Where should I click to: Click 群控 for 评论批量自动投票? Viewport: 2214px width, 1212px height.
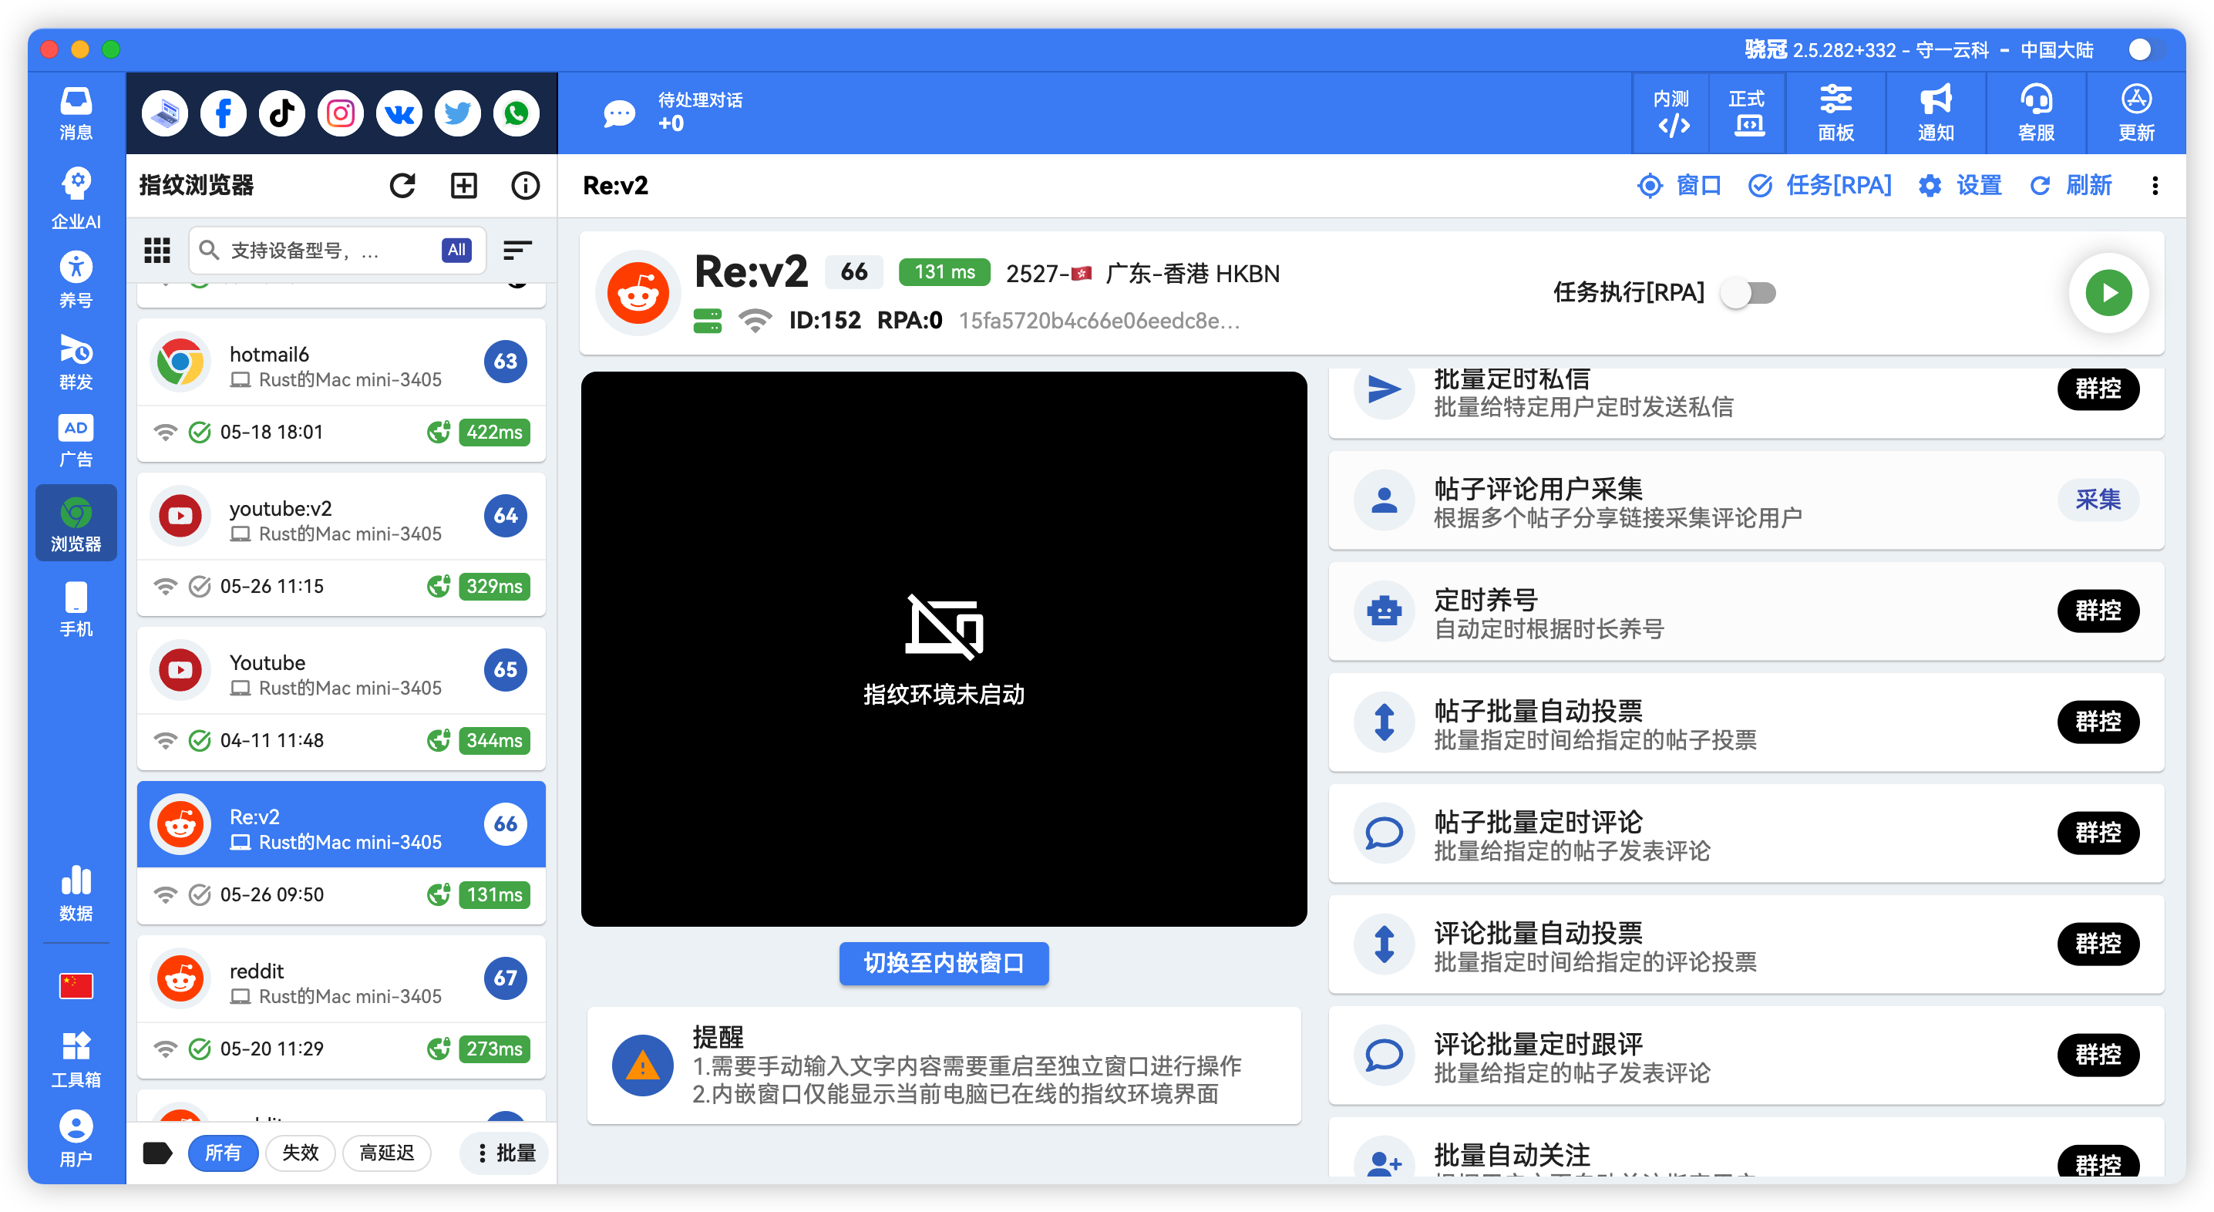[2098, 944]
